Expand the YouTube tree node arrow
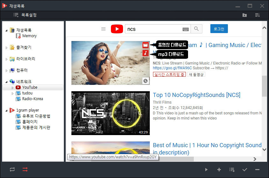 pyautogui.click(x=12, y=88)
